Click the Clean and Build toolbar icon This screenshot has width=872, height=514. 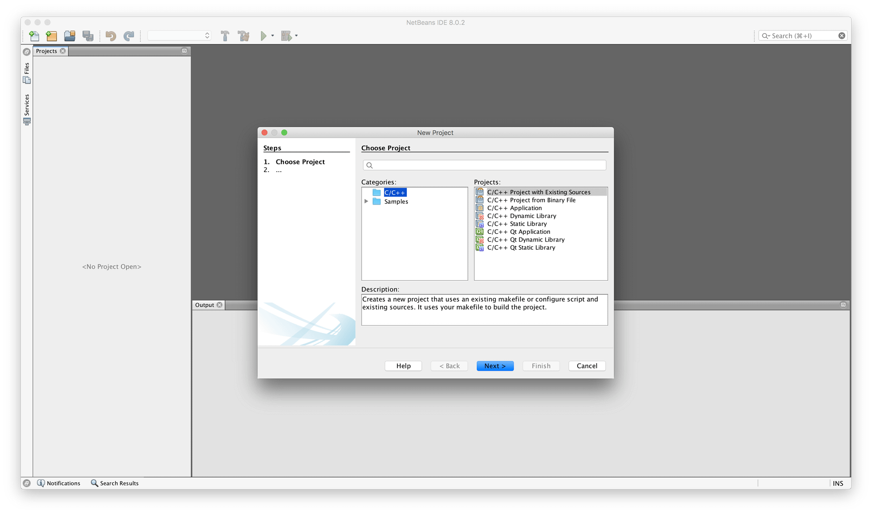[x=243, y=36]
